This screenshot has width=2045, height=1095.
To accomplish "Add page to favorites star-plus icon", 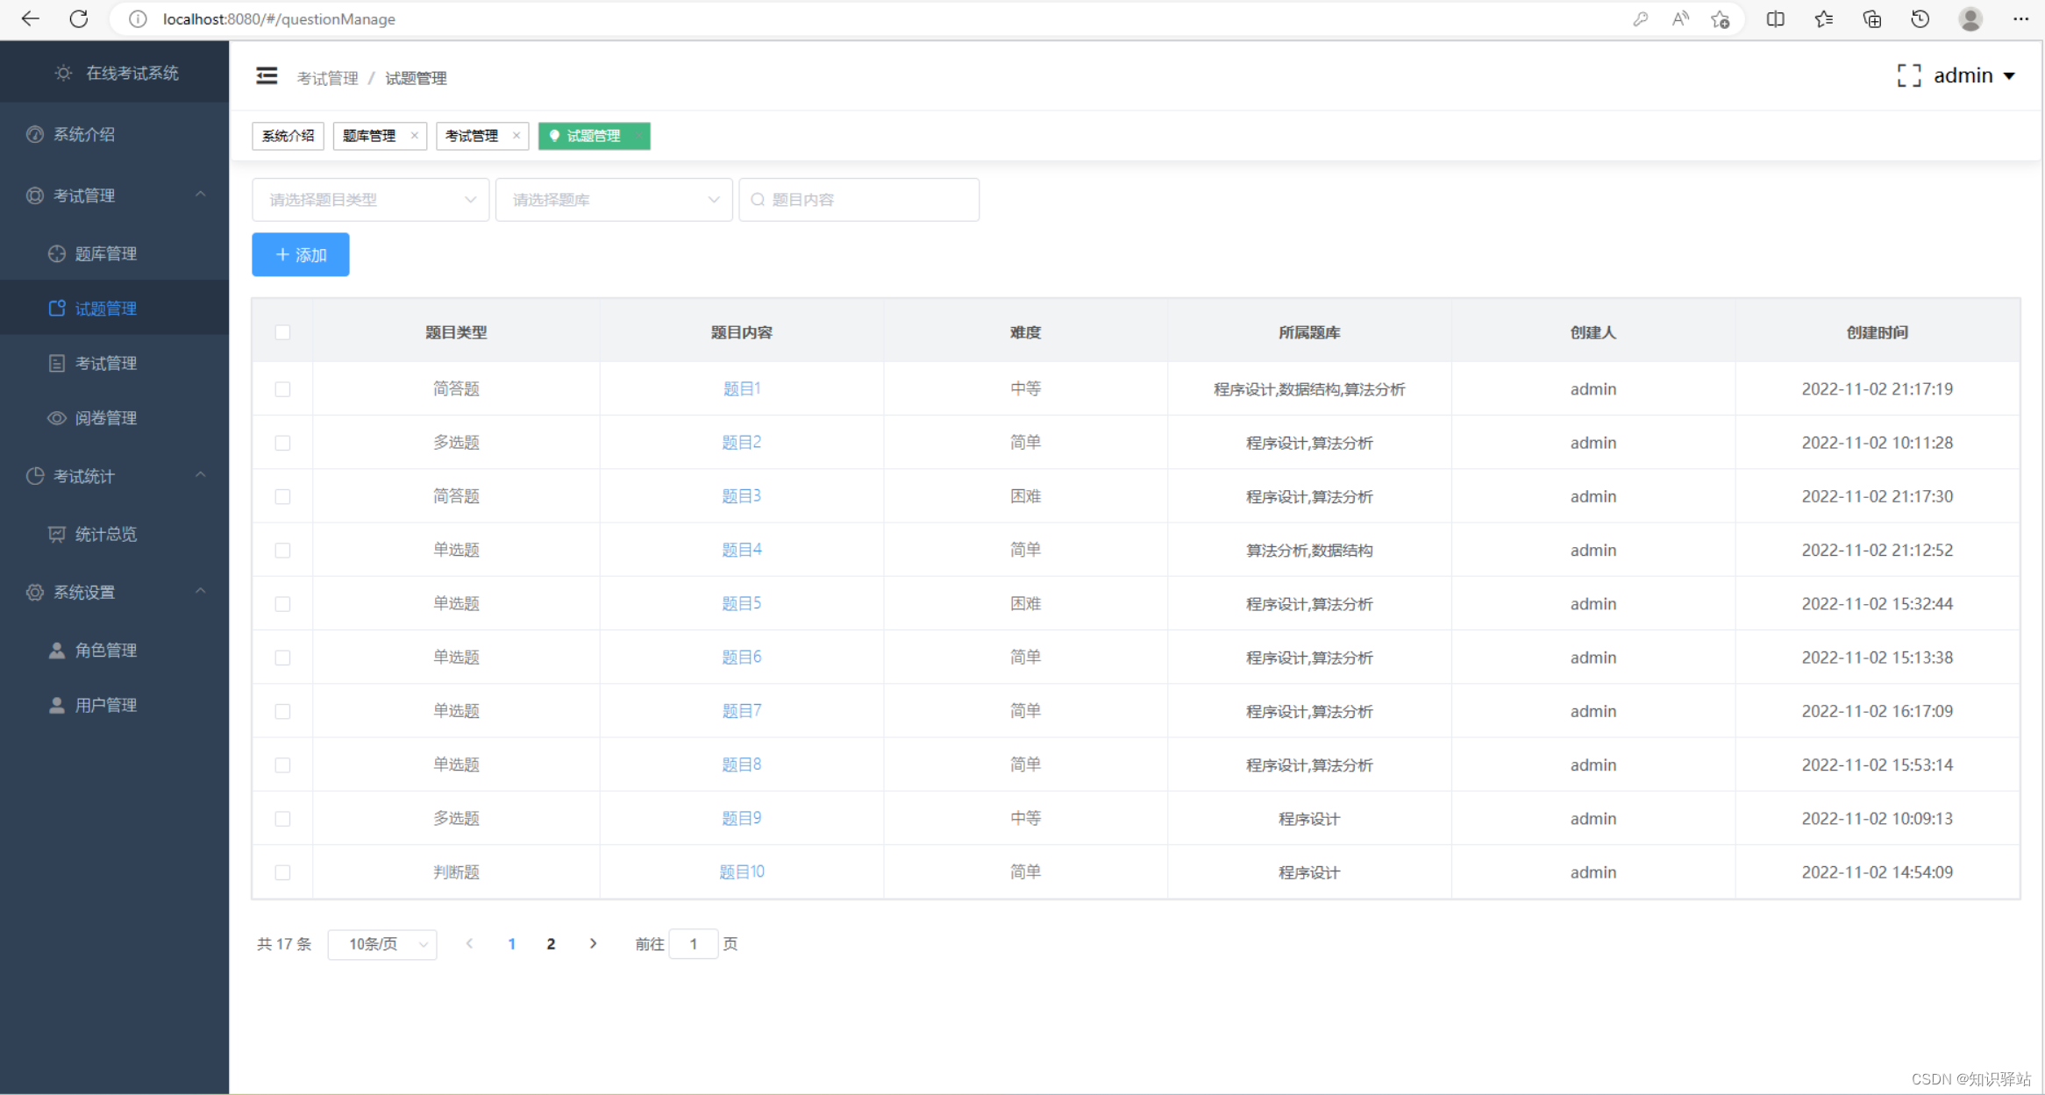I will click(x=1720, y=18).
